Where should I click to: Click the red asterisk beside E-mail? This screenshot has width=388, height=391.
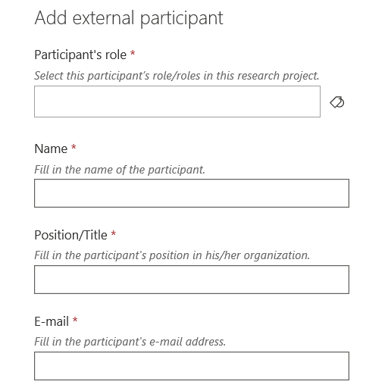click(75, 320)
